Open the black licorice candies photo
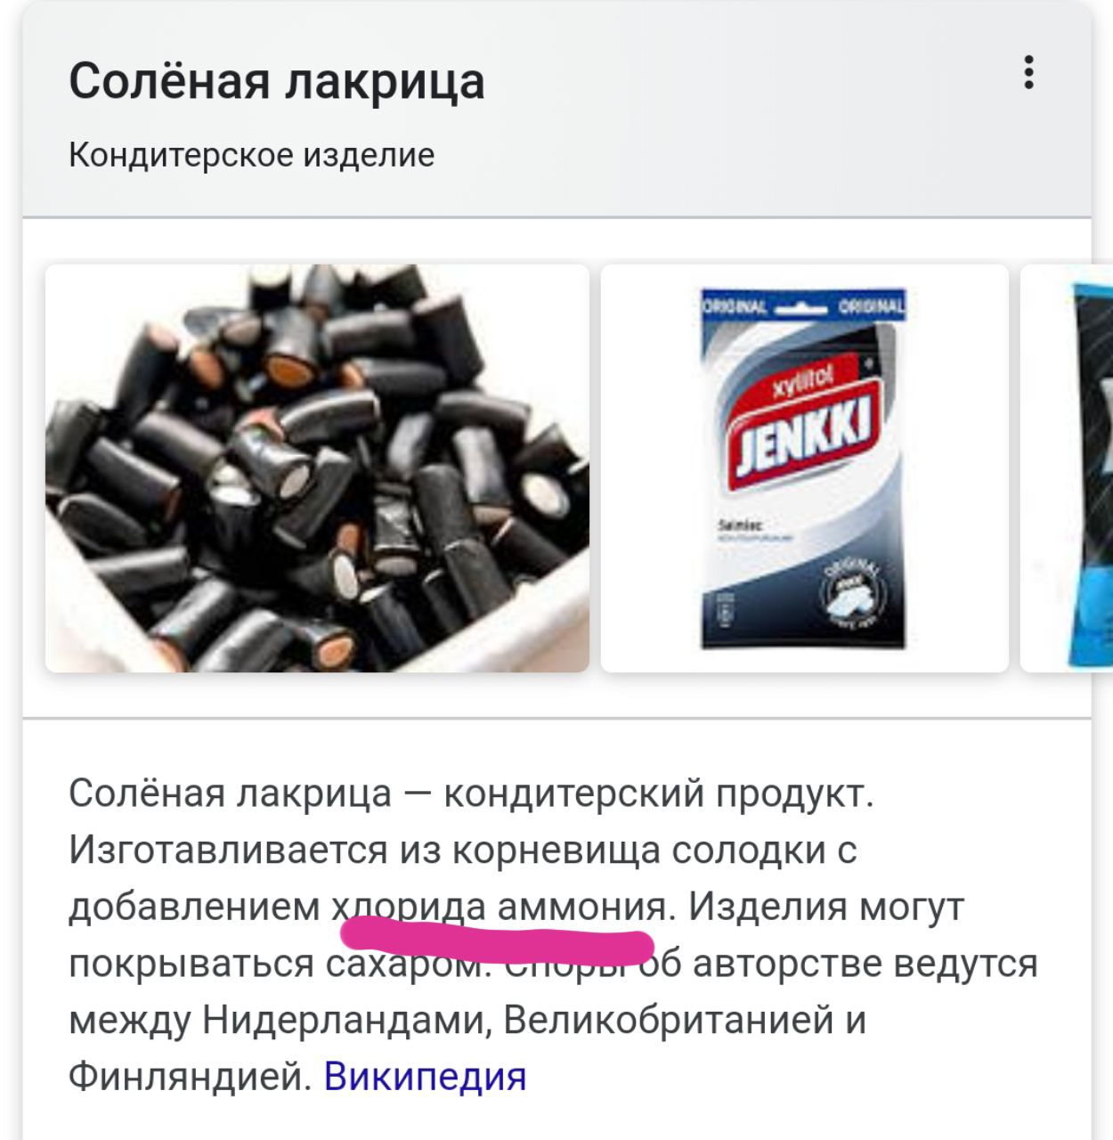The image size is (1113, 1140). 317,468
